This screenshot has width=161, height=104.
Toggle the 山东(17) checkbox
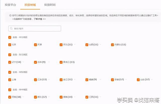click(x=138, y=80)
